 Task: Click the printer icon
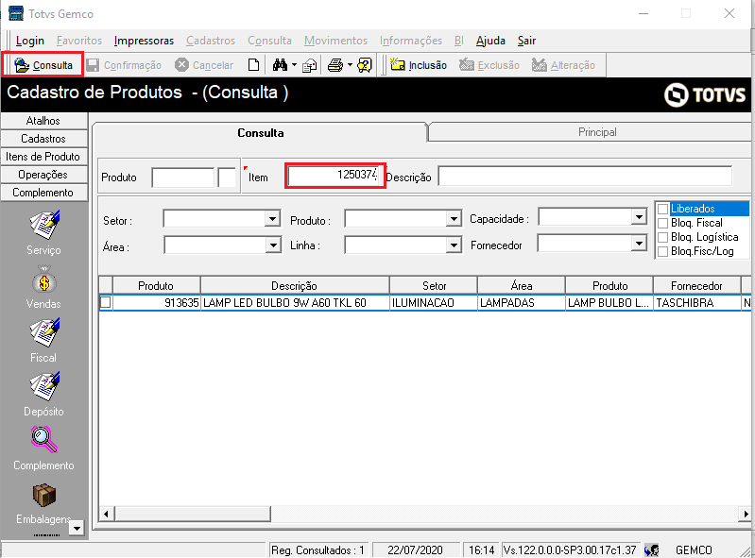point(335,65)
